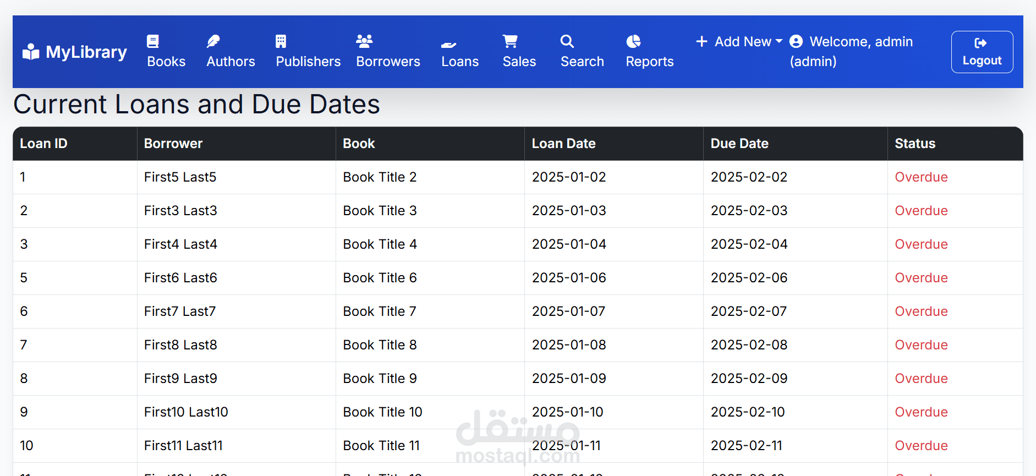1036x476 pixels.
Task: Click the Status column header
Action: [915, 144]
